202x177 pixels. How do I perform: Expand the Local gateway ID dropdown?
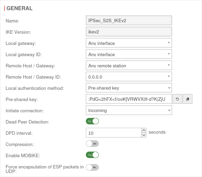(129, 54)
